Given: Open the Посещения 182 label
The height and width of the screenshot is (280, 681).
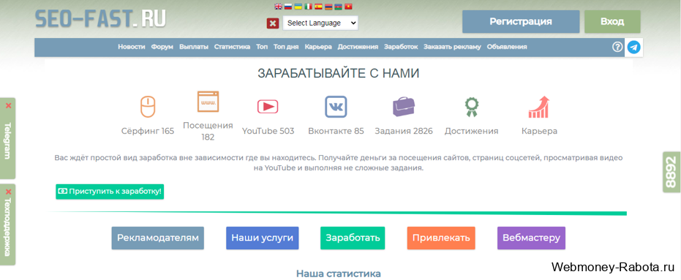Looking at the screenshot, I should click(208, 131).
